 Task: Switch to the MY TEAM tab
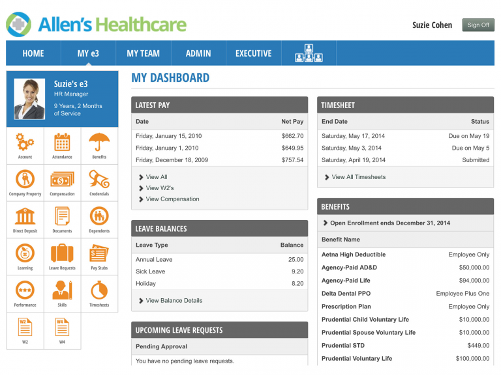143,53
